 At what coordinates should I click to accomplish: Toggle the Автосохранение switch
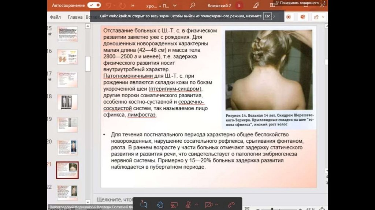(x=94, y=5)
